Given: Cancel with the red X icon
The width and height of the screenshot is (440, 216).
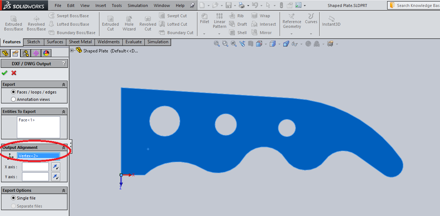Looking at the screenshot, I should tap(14, 73).
